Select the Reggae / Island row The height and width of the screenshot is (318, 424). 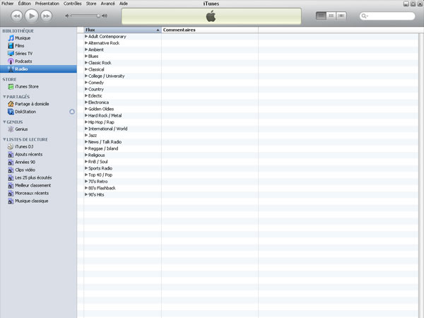click(247, 148)
